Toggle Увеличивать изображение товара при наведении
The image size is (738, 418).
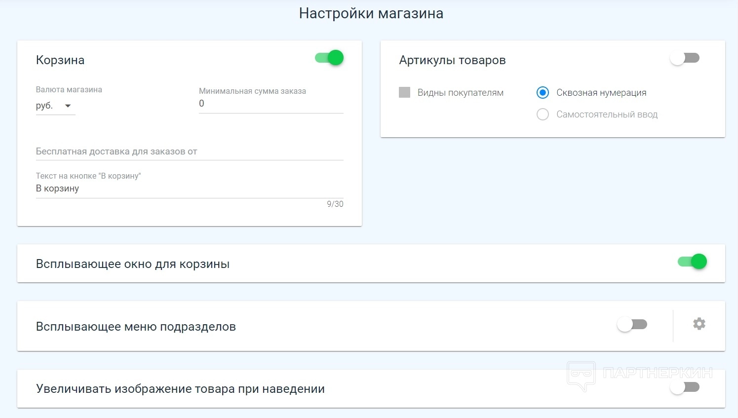click(684, 387)
